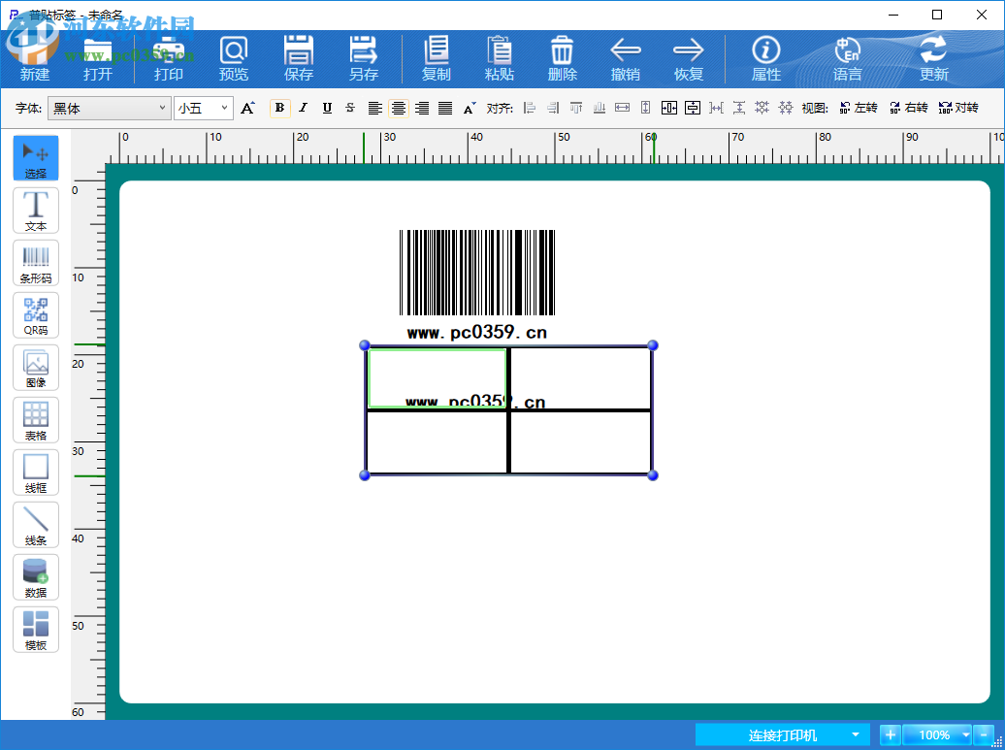Align objects to right edge
The image size is (1005, 750).
click(553, 108)
